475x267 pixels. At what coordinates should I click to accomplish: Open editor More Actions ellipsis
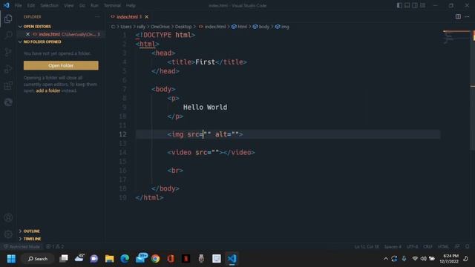(x=467, y=16)
